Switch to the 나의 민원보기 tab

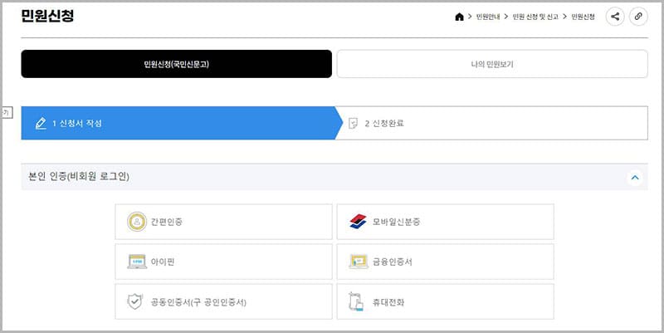point(491,64)
